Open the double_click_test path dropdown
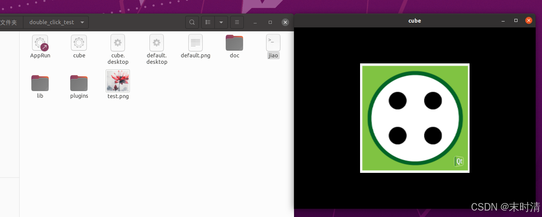 (x=56, y=22)
